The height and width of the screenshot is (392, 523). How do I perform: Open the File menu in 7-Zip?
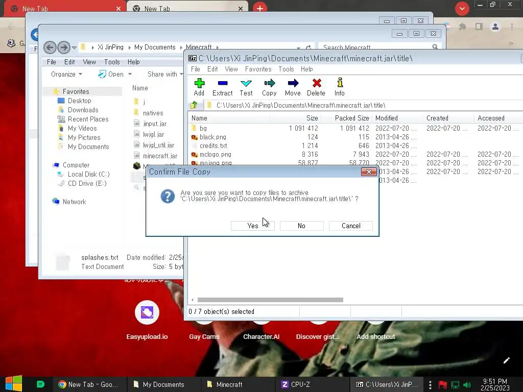pyautogui.click(x=196, y=69)
